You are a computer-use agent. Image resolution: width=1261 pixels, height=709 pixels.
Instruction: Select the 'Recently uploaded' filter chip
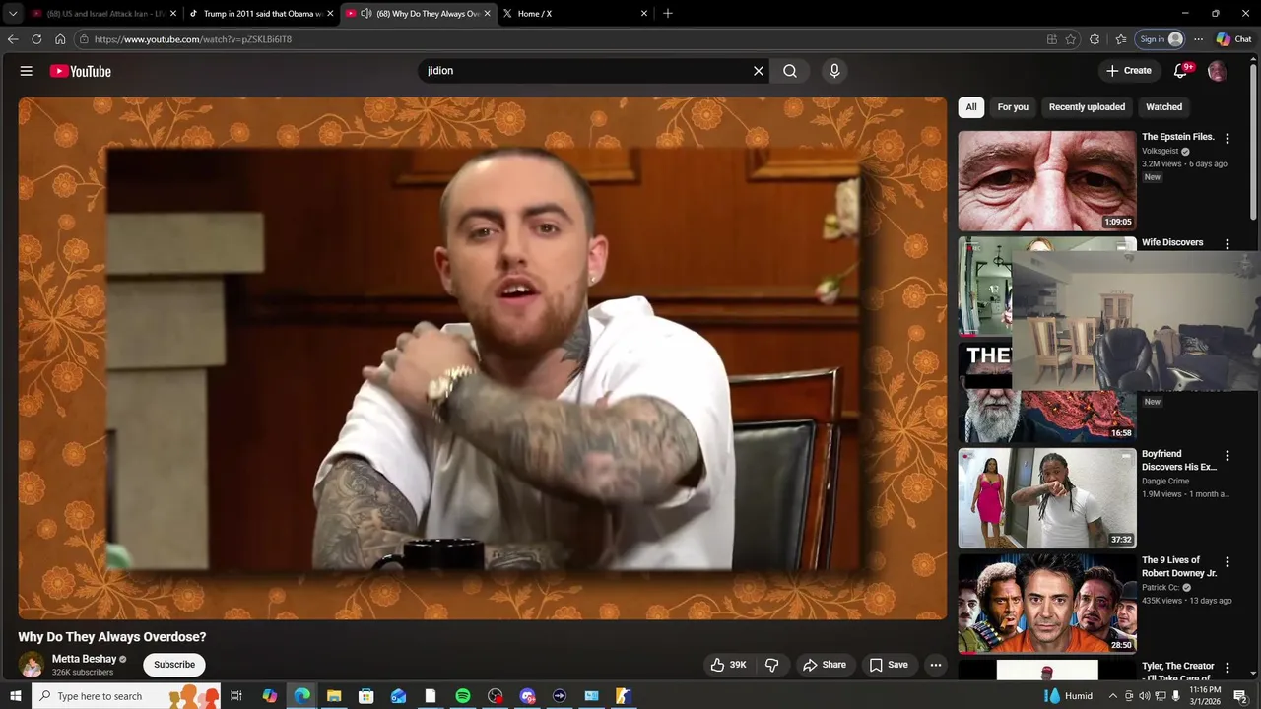(1087, 107)
